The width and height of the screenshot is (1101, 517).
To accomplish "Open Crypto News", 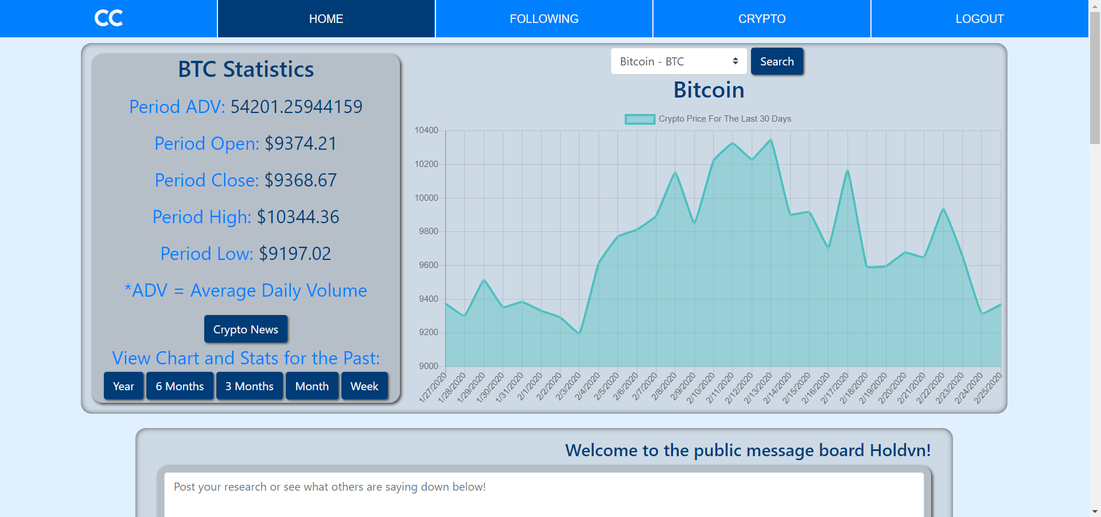I will point(246,329).
